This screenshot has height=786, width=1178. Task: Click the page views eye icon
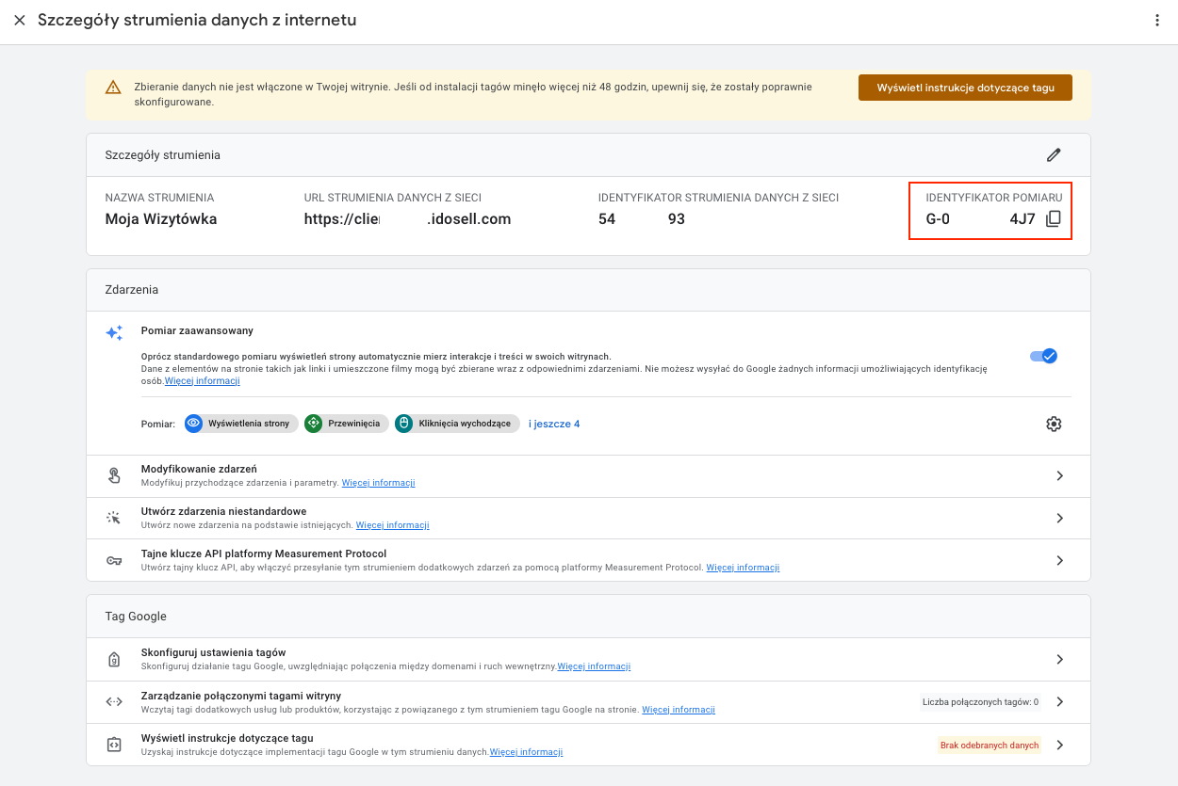coord(194,424)
